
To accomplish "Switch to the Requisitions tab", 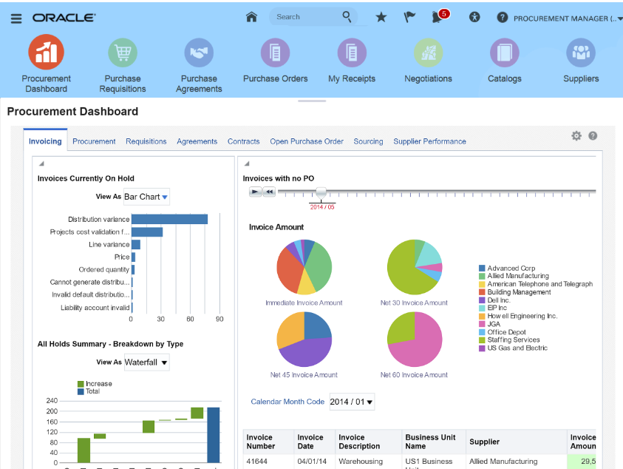I will (x=146, y=141).
